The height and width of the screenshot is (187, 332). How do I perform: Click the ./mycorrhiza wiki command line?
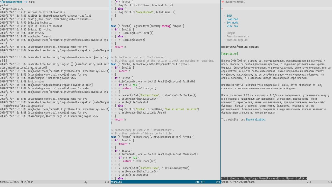[x=12, y=9]
